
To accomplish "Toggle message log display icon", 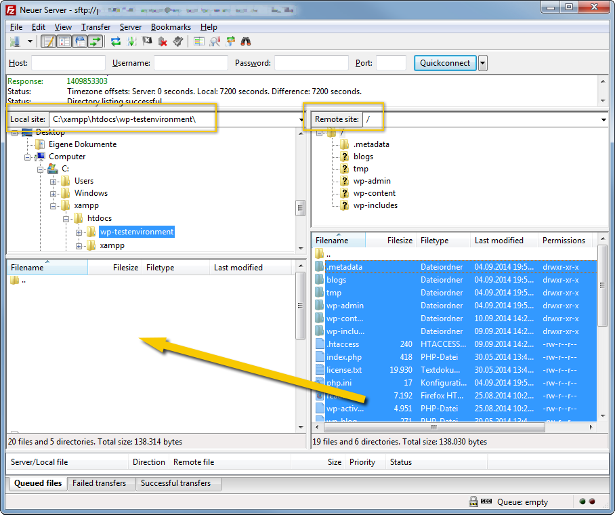I will pyautogui.click(x=48, y=41).
